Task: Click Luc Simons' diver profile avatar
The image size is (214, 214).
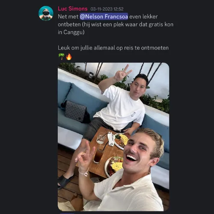Action: (x=46, y=13)
